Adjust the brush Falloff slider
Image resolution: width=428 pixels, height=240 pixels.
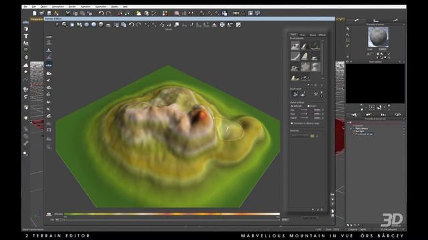click(304, 118)
